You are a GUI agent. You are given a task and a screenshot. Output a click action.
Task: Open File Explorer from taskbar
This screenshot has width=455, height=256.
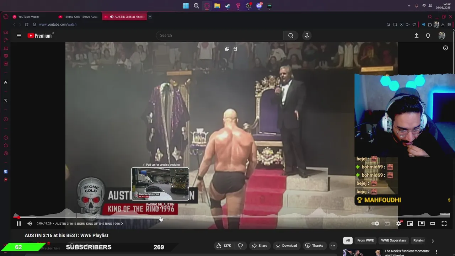(217, 6)
